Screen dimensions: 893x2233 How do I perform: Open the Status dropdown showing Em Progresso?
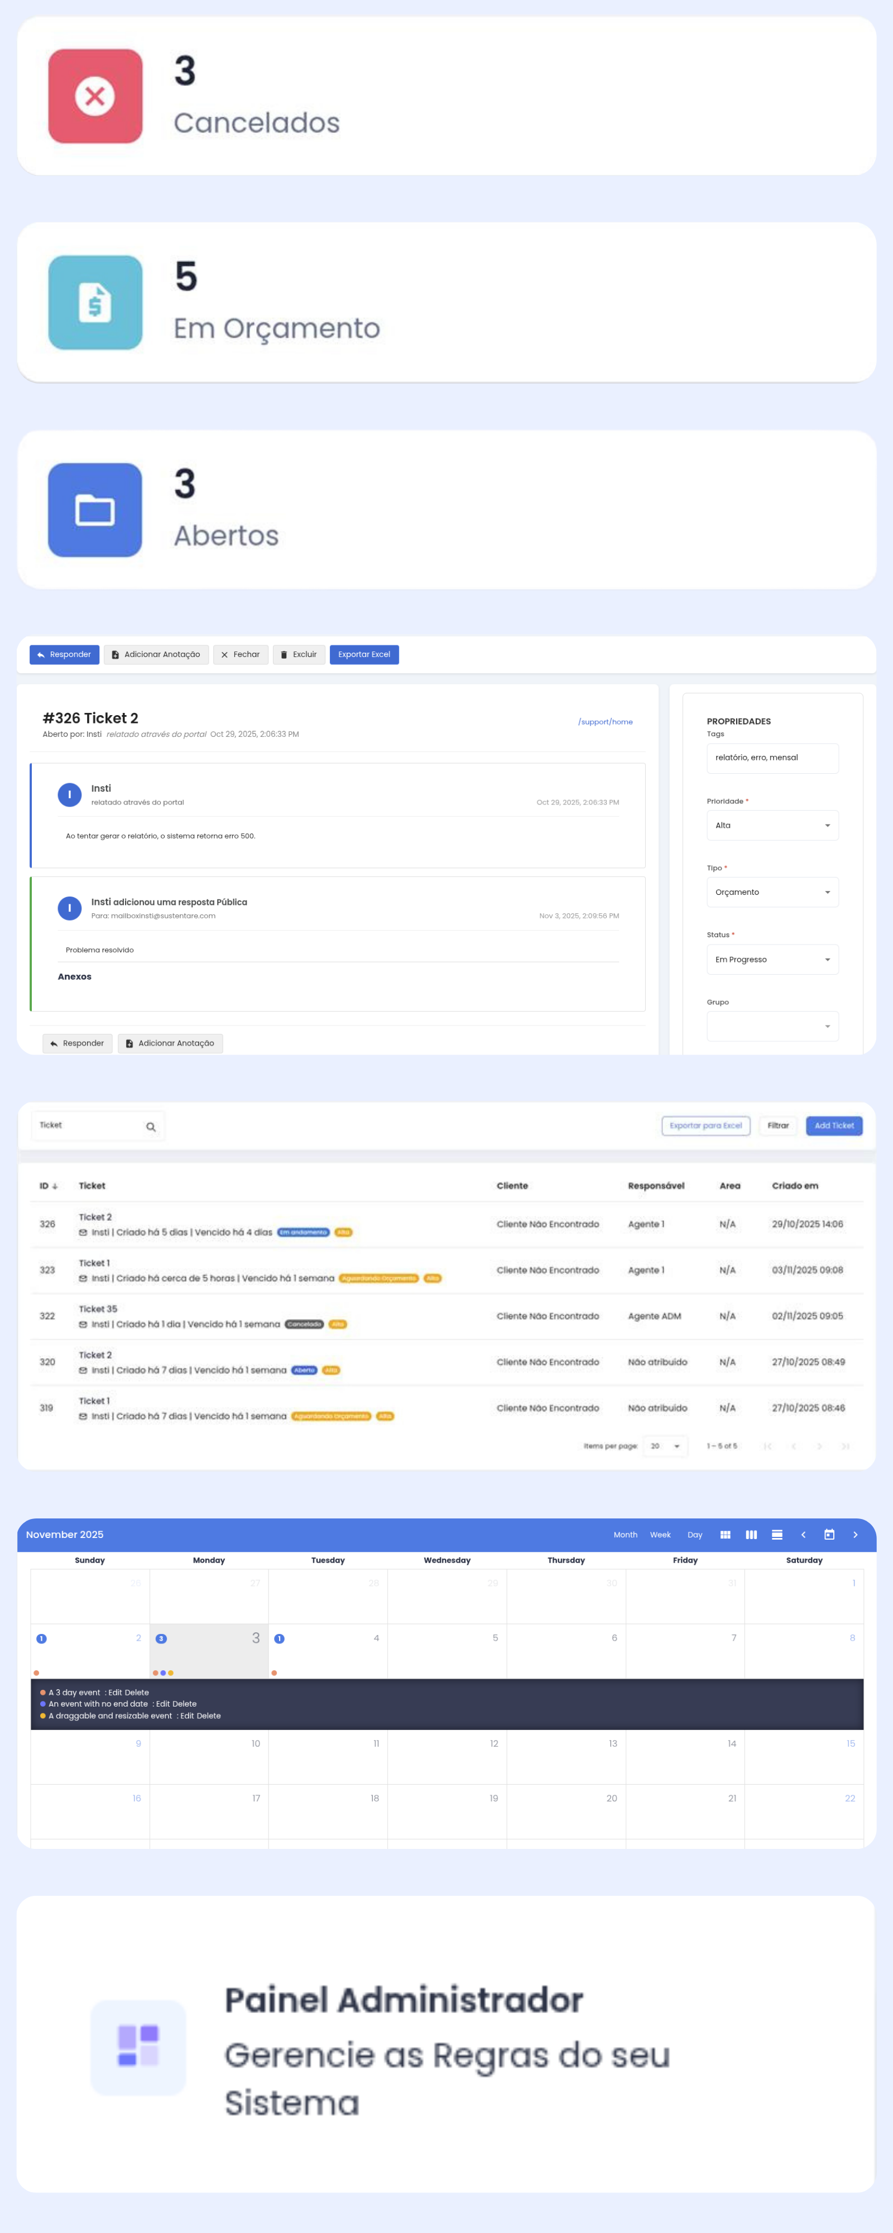click(772, 960)
